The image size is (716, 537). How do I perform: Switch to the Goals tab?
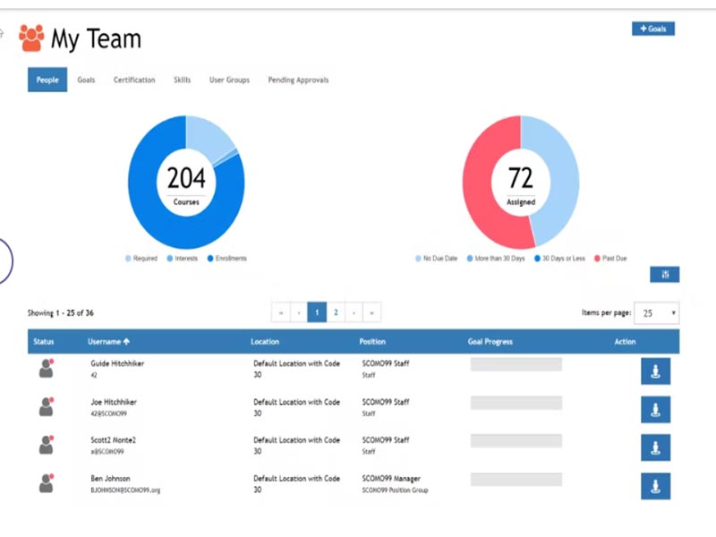pos(86,80)
